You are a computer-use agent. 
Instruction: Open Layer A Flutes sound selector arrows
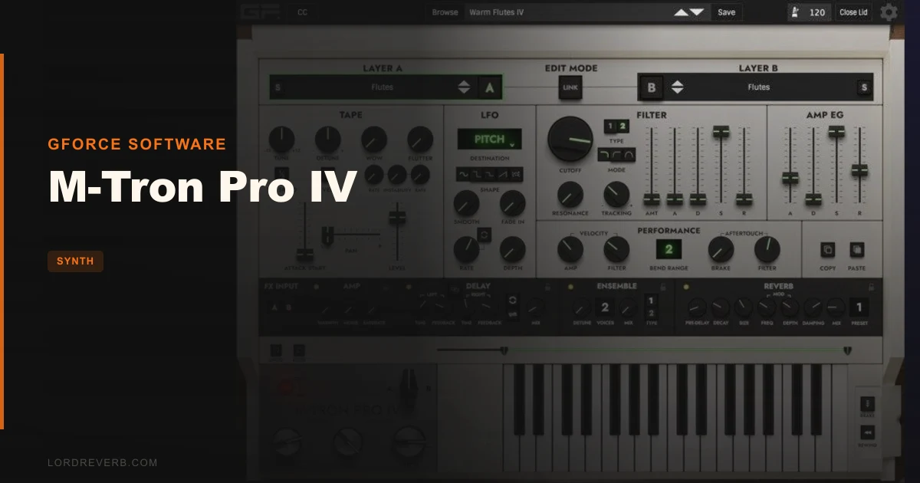click(x=464, y=87)
